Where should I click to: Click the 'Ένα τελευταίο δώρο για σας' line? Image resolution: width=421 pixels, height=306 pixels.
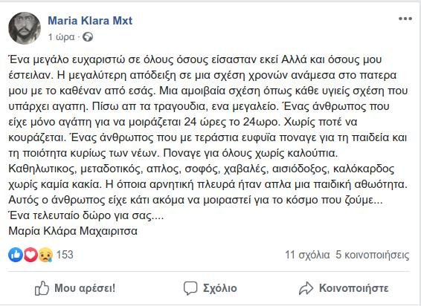[86, 215]
